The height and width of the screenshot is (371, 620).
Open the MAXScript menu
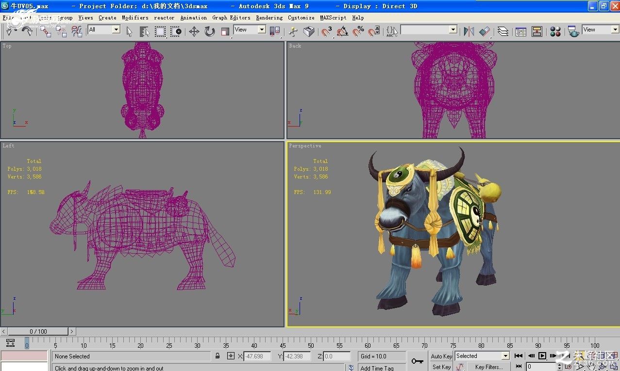click(x=333, y=17)
